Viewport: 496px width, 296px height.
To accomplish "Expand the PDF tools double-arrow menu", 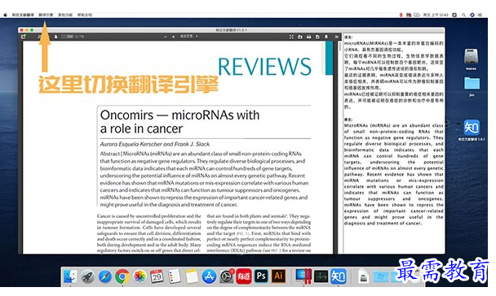I will pyautogui.click(x=337, y=37).
